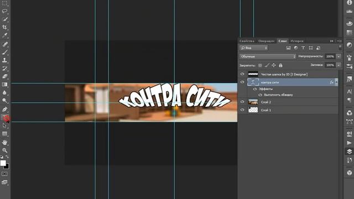Open the Layers panel flyout menu

(x=339, y=41)
